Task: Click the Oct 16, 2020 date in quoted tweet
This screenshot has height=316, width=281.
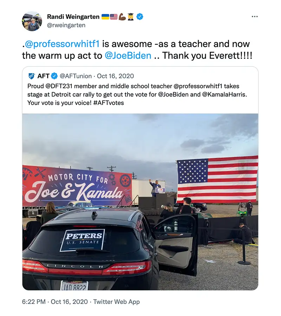Action: click(115, 76)
